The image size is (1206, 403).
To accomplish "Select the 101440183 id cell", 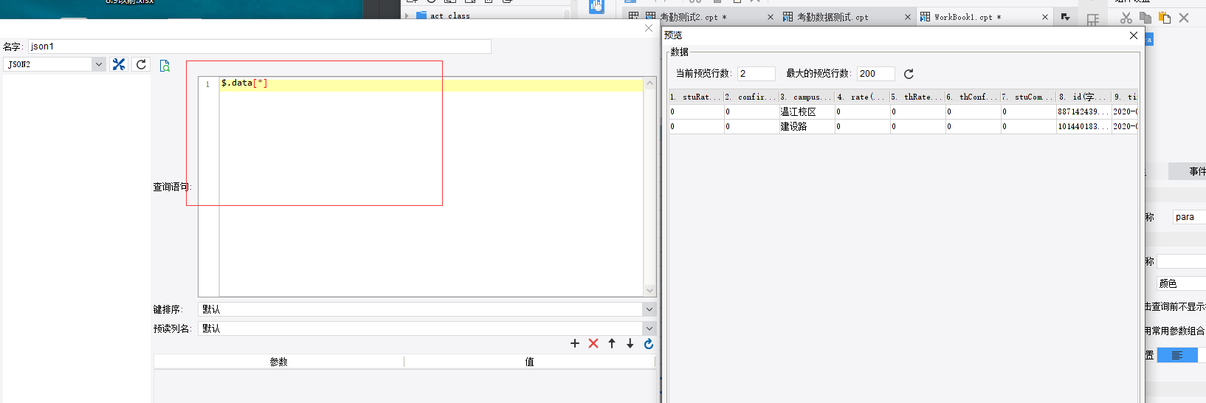I will coord(1083,126).
